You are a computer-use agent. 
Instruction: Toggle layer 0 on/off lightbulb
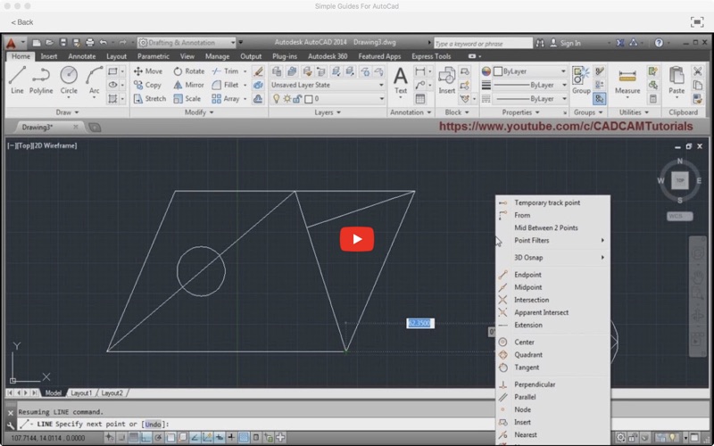pyautogui.click(x=276, y=99)
